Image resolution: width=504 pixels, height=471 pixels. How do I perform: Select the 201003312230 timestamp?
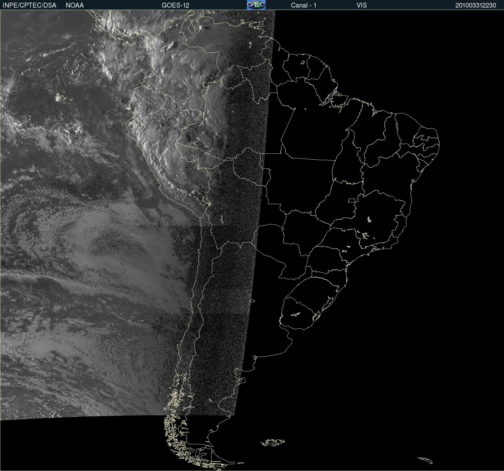[x=476, y=5]
